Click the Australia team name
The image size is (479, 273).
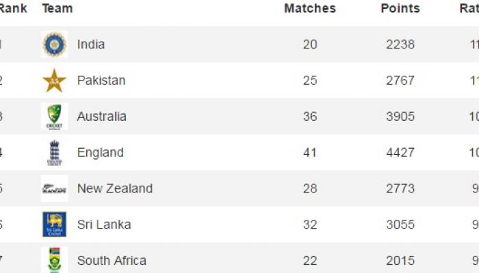[x=102, y=117]
